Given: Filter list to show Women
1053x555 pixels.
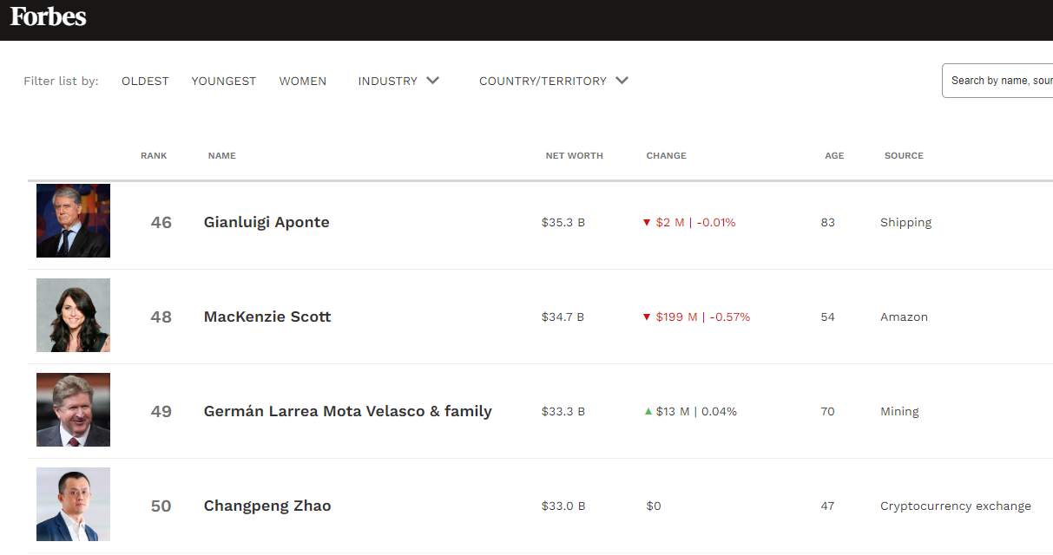Looking at the screenshot, I should pos(303,81).
